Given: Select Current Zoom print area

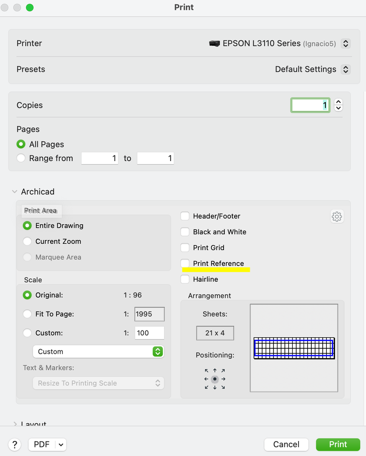Looking at the screenshot, I should click(x=27, y=241).
